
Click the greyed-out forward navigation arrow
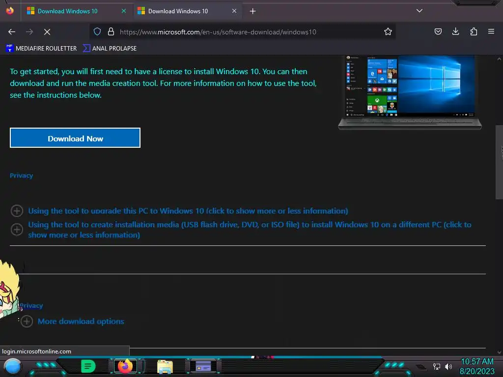(x=29, y=32)
